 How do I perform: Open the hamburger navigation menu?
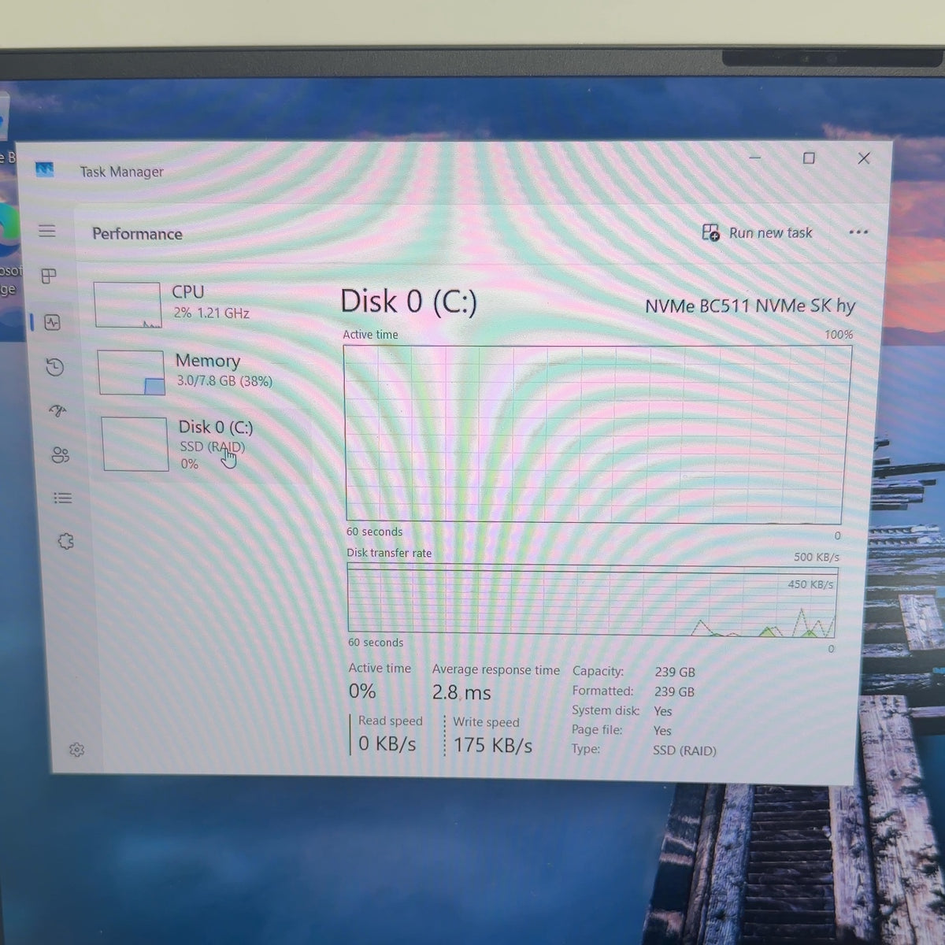47,231
